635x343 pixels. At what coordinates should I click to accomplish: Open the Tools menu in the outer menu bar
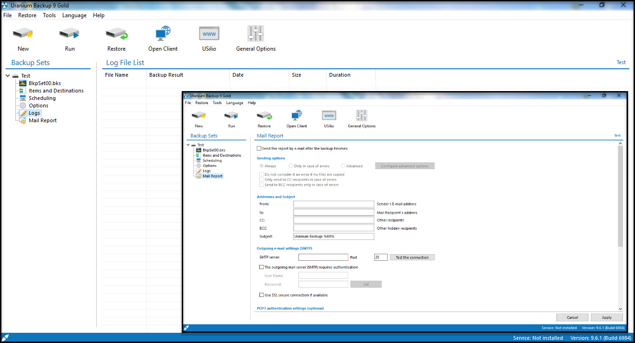tap(49, 15)
